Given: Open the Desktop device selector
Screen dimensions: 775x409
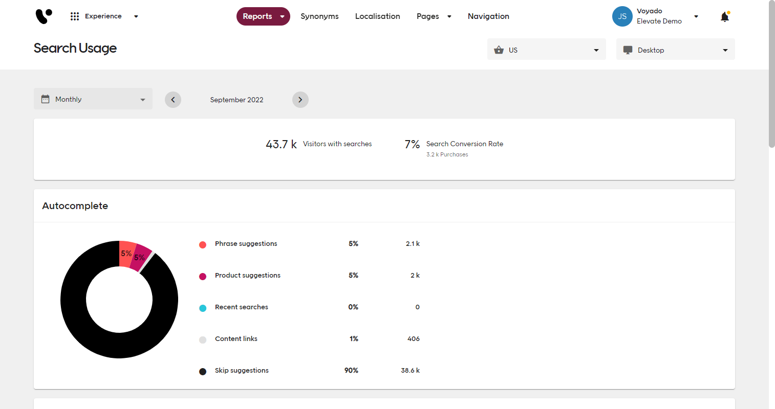Looking at the screenshot, I should point(676,49).
